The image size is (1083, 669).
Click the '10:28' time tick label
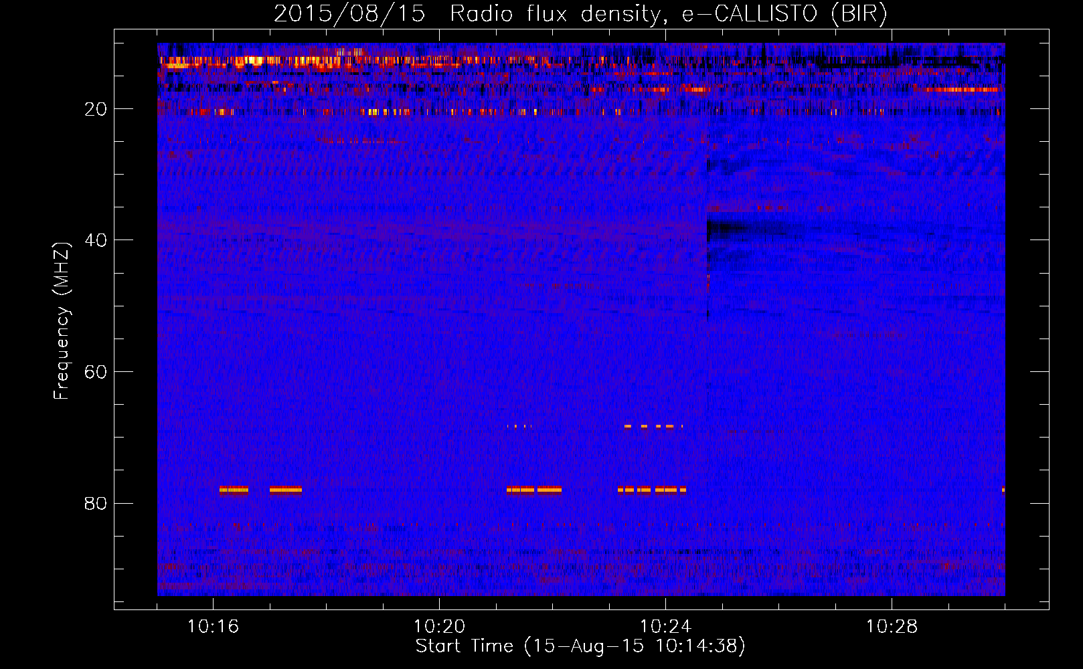point(892,627)
